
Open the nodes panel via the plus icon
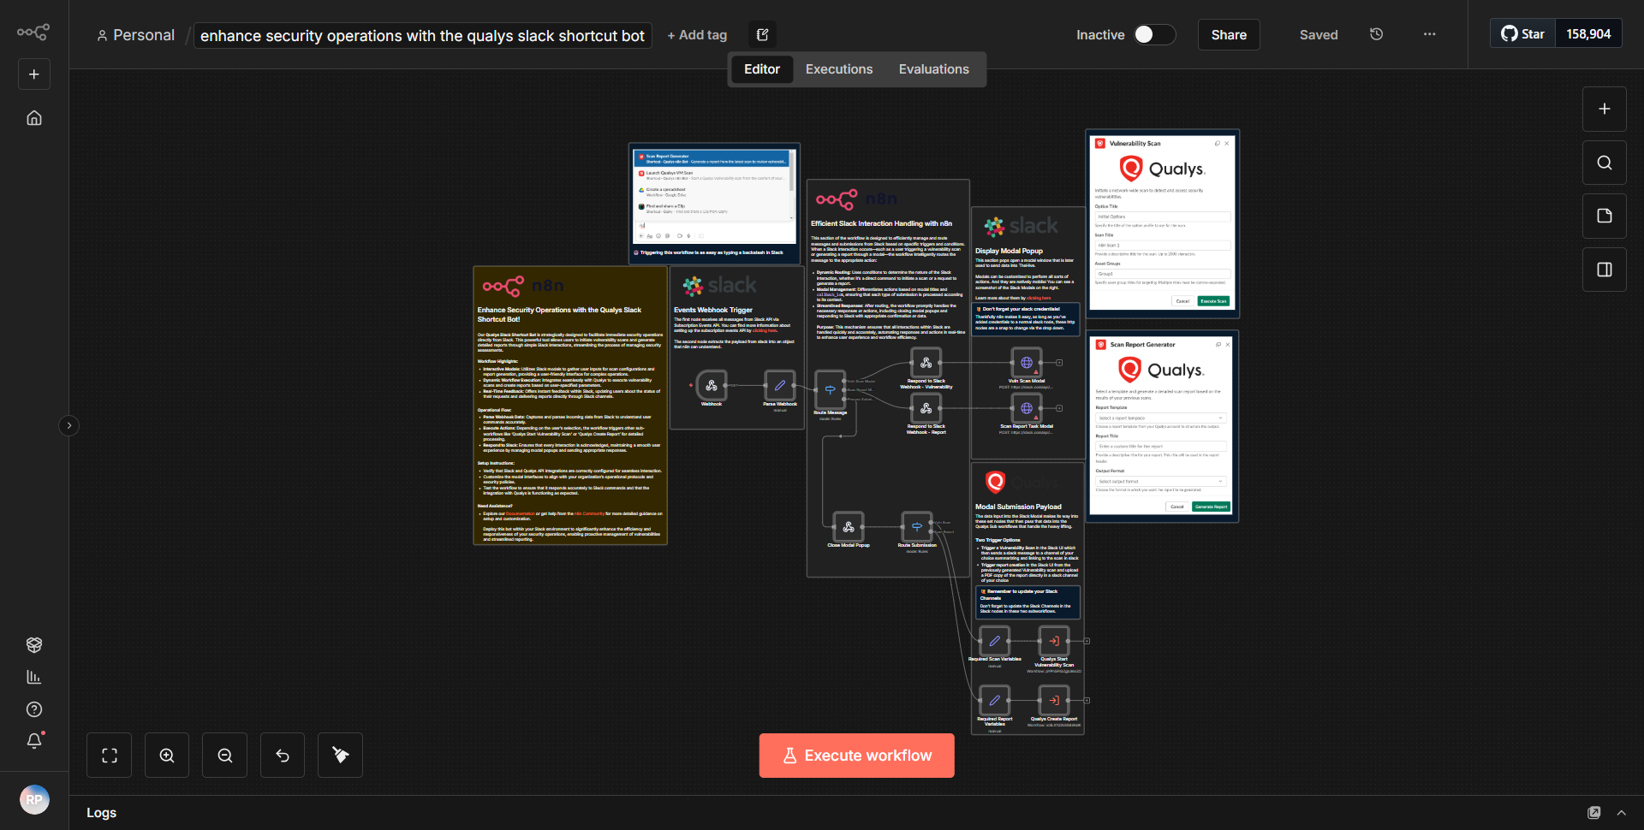pos(1604,109)
